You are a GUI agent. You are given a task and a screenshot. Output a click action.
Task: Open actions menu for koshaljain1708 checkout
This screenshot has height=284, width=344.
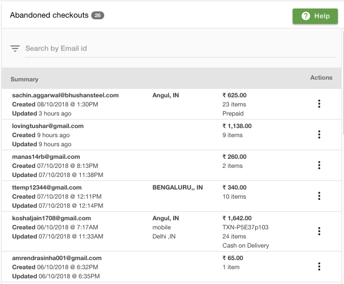(x=319, y=231)
